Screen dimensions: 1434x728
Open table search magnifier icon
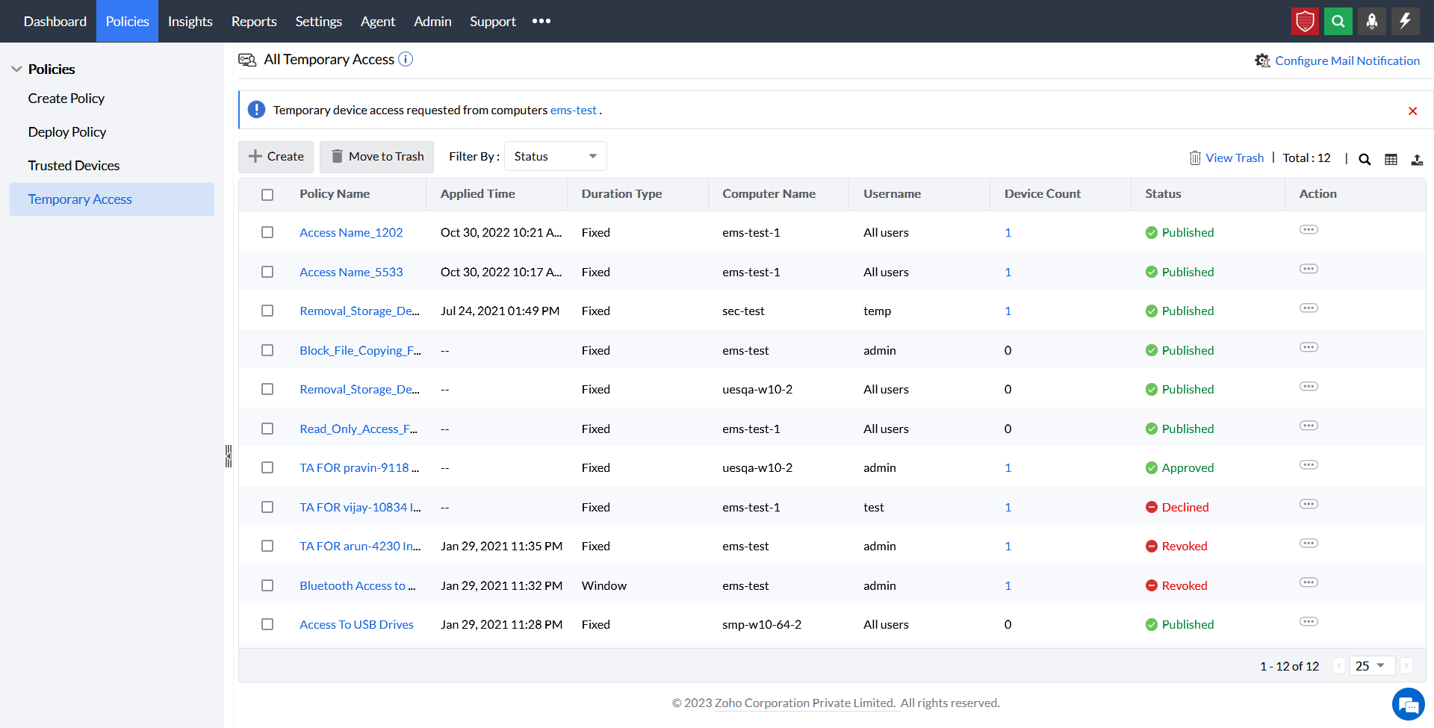(1365, 159)
